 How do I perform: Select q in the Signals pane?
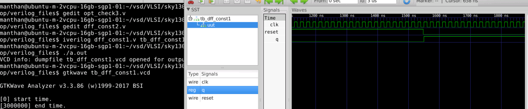pos(277,39)
